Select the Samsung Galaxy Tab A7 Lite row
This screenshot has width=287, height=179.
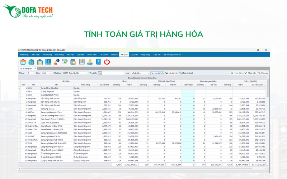(143, 140)
